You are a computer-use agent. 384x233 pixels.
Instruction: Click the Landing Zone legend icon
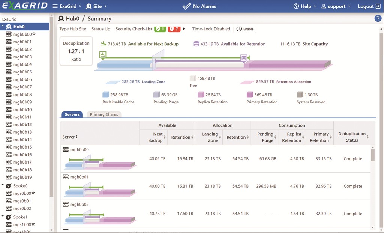click(112, 82)
